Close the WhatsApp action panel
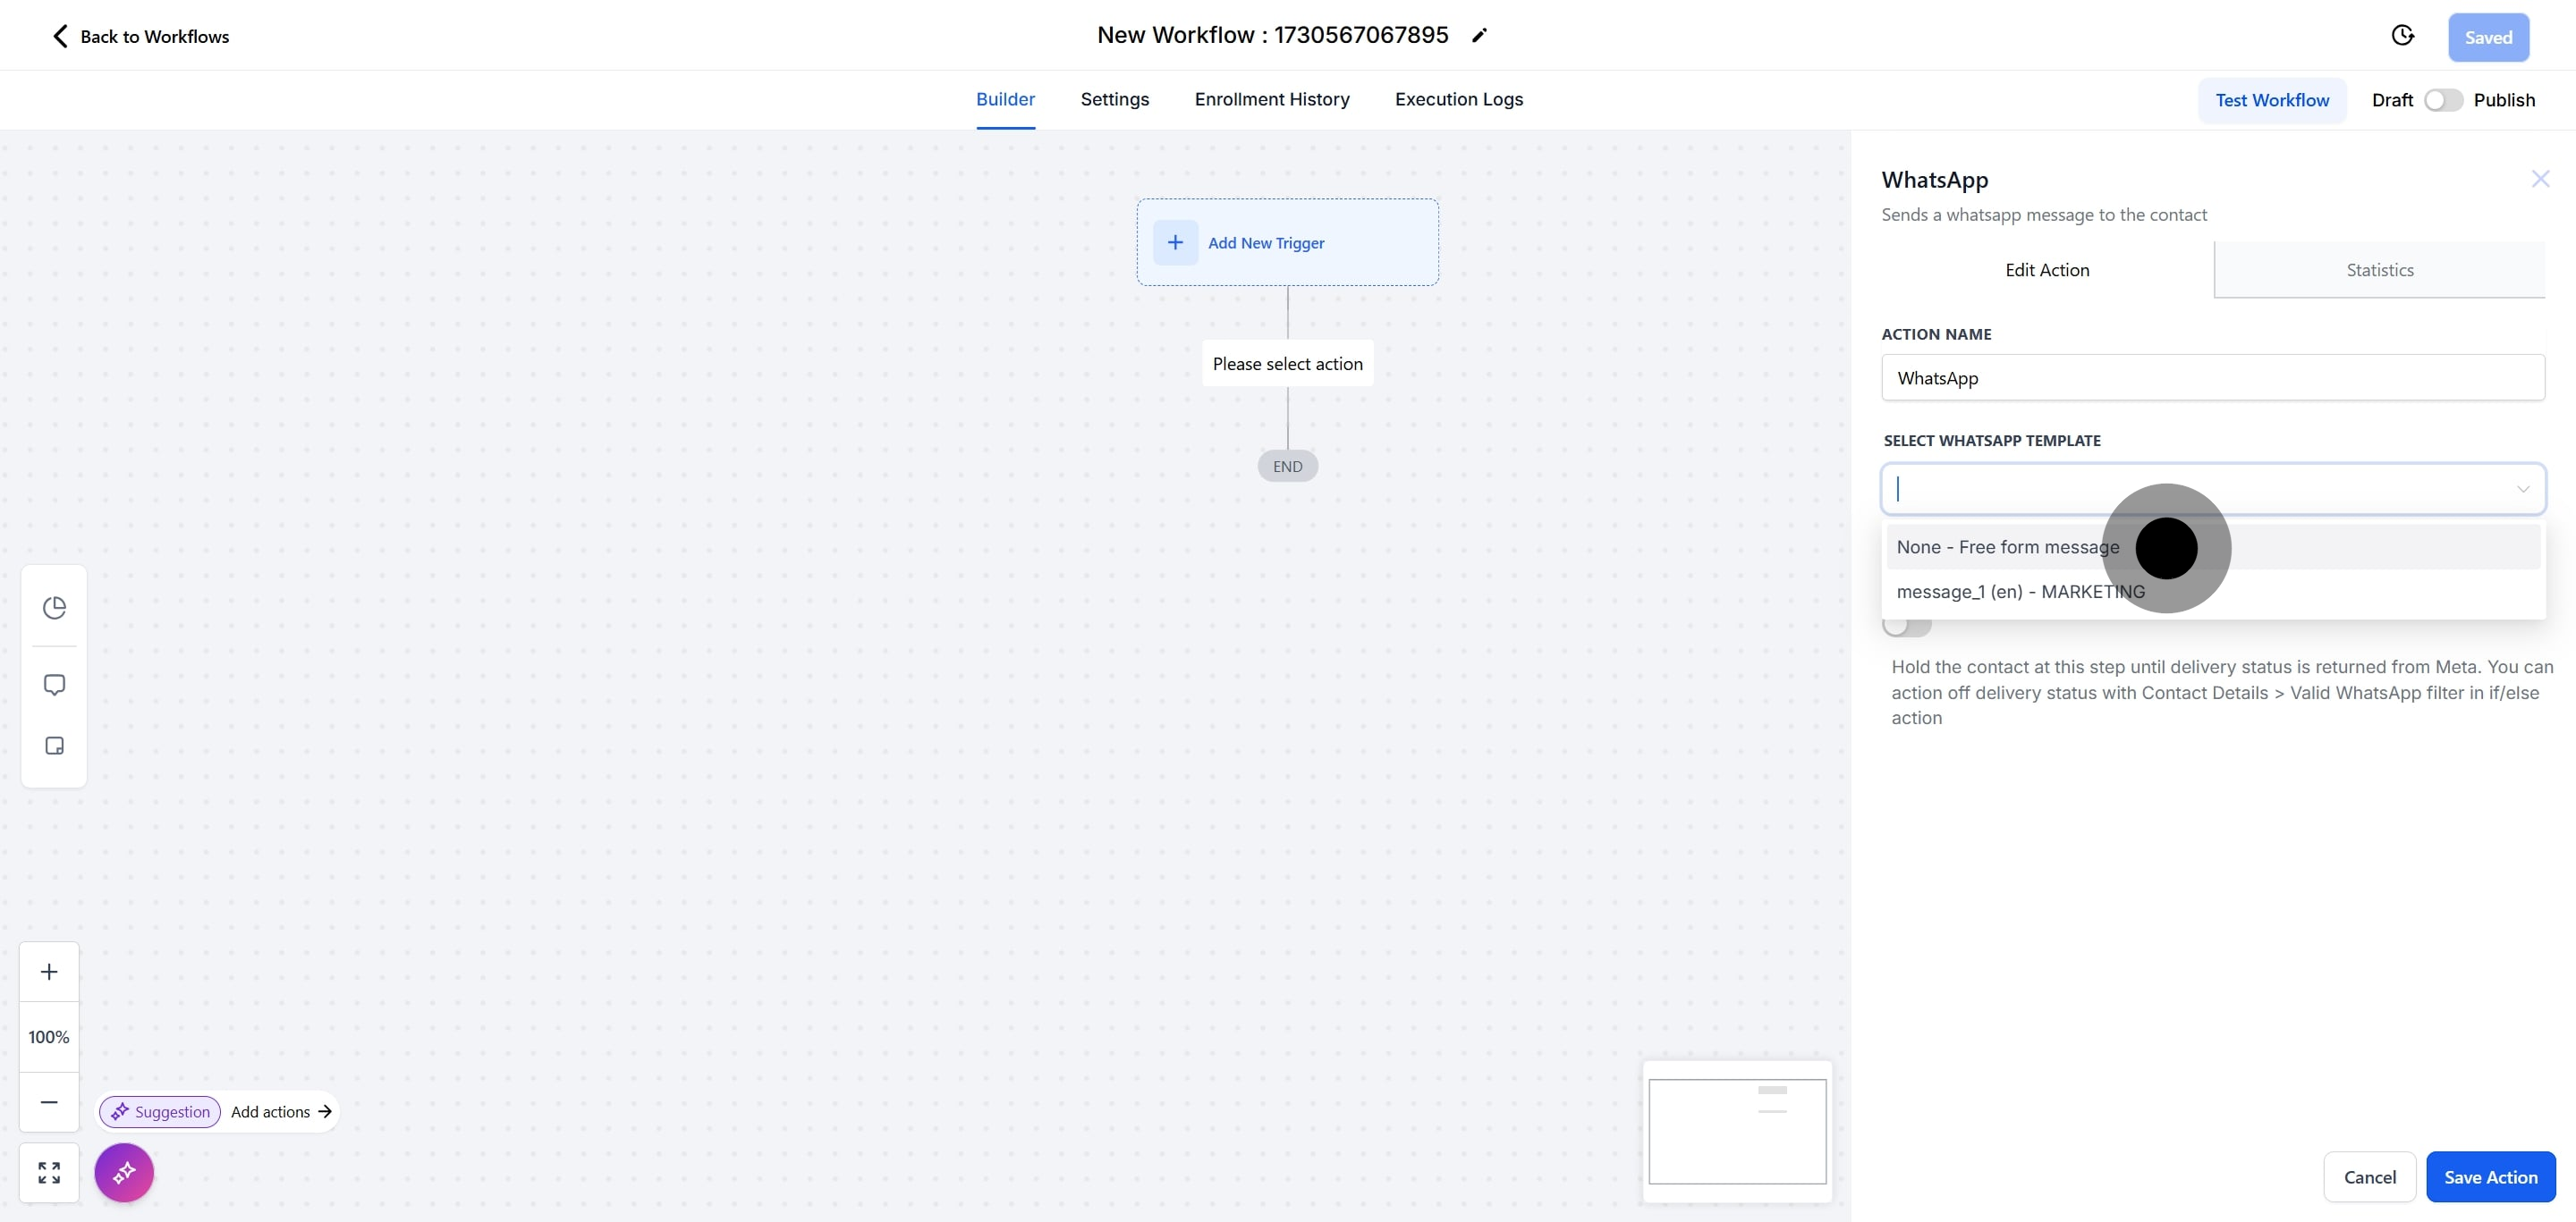Screen dimensions: 2576x1222 [x=2540, y=179]
